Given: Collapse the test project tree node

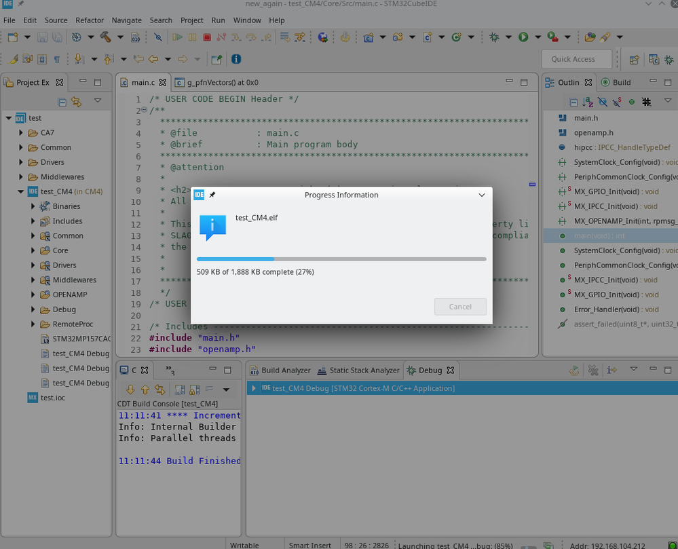Looking at the screenshot, I should (x=8, y=118).
